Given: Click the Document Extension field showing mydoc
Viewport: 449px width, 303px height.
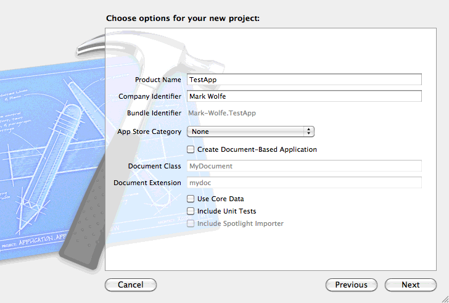Looking at the screenshot, I should (x=304, y=183).
